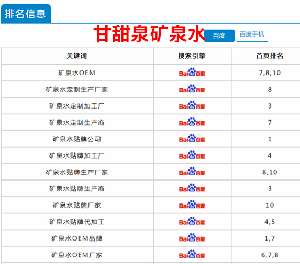Select keyword 矿泉水贴牌代加工

tap(77, 222)
